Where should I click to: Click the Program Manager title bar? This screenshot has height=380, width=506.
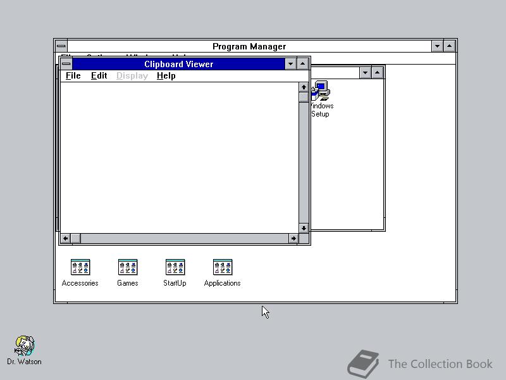point(249,46)
